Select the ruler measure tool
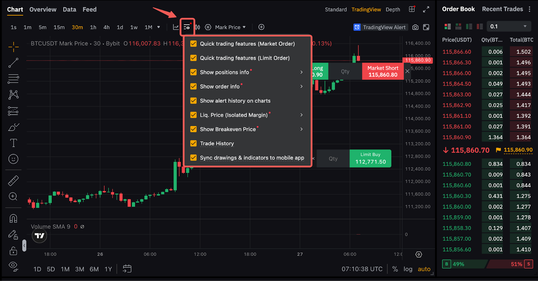 tap(13, 181)
